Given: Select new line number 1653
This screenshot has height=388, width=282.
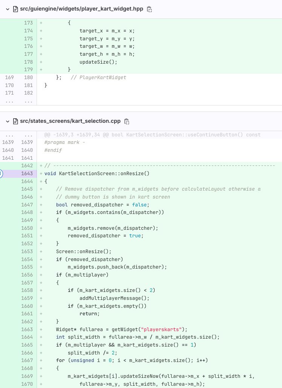Looking at the screenshot, I should click(x=27, y=251).
